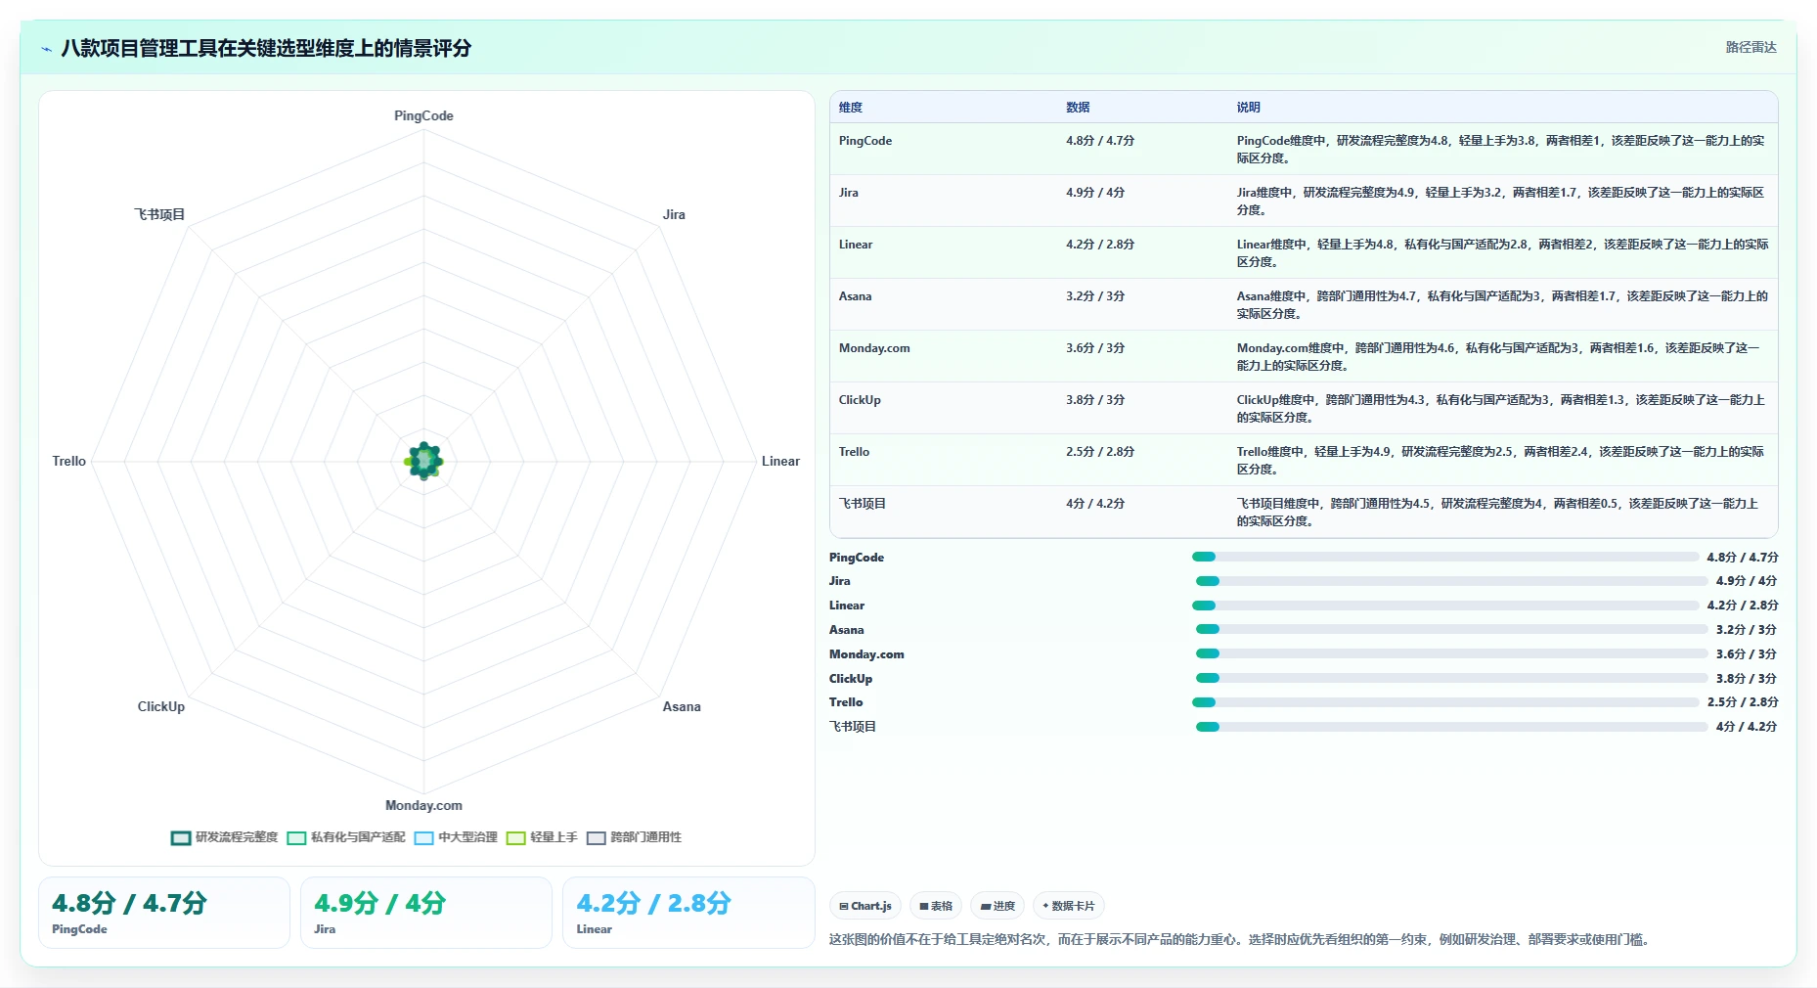Image resolution: width=1817 pixels, height=988 pixels.
Task: Toggle the 轻量上手 legend series
Action: click(x=542, y=837)
